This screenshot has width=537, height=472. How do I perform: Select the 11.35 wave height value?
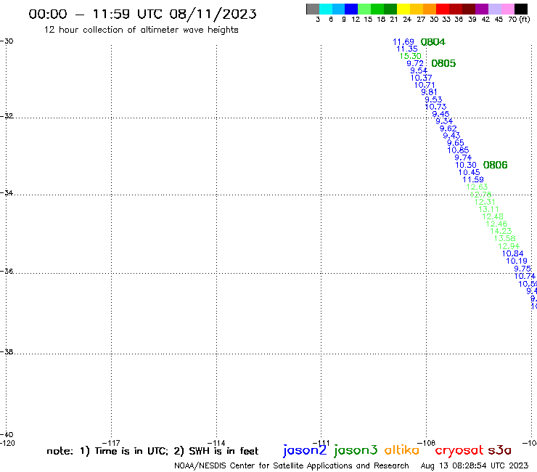click(407, 49)
